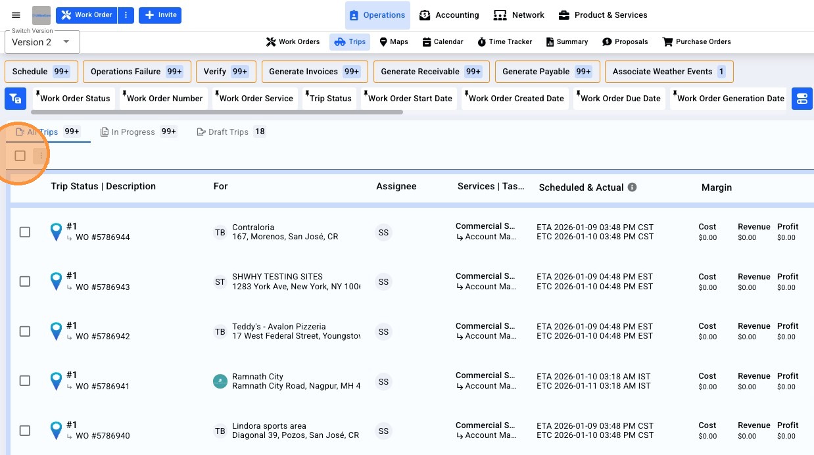Click the SS assignee avatar for WO #5786943

pyautogui.click(x=383, y=282)
